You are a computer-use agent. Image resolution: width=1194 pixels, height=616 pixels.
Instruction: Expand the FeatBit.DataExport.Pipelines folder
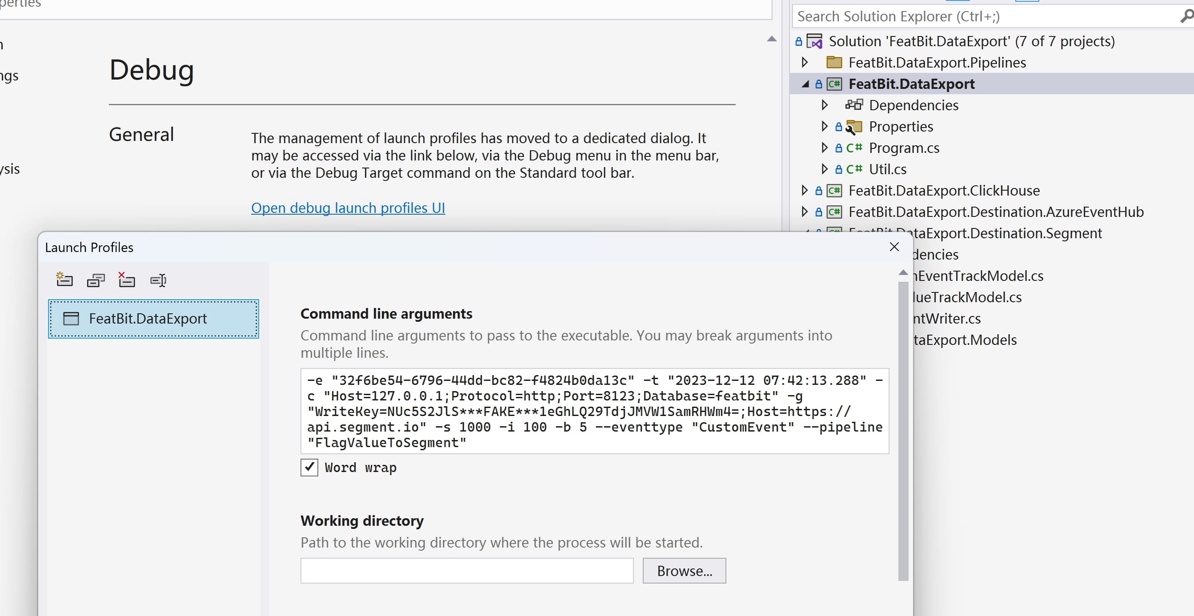805,63
